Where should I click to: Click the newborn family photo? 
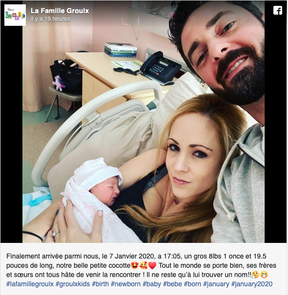tap(144, 122)
